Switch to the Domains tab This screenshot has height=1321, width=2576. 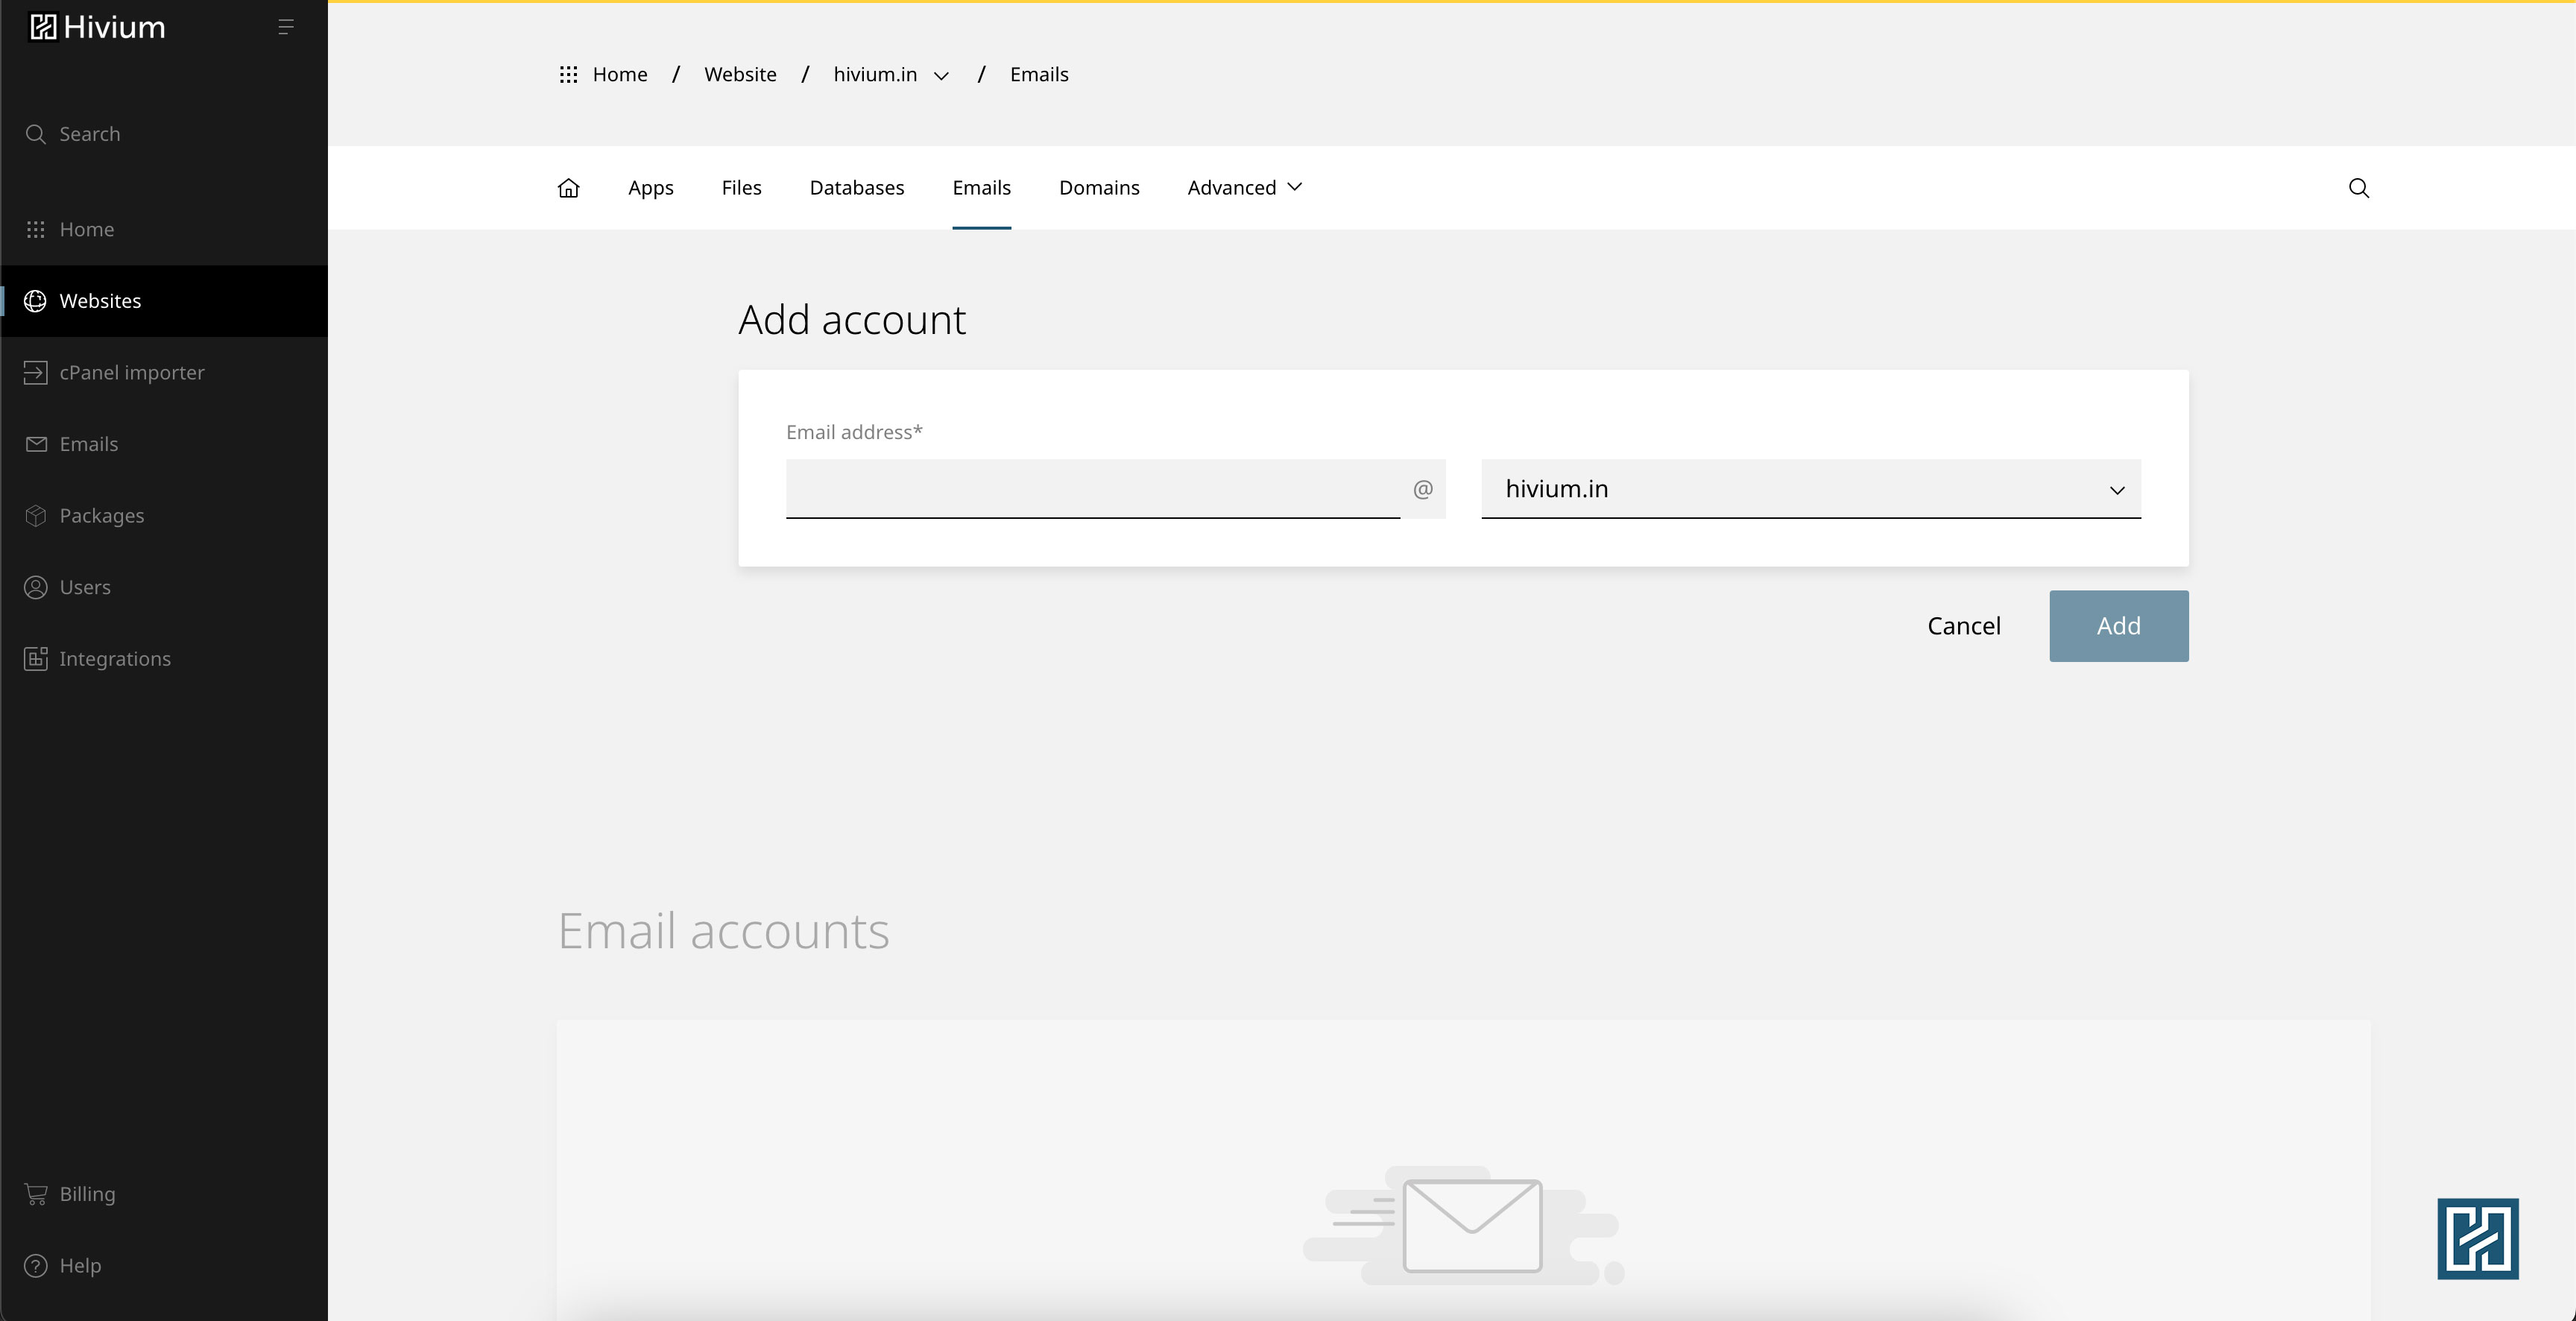[1098, 188]
